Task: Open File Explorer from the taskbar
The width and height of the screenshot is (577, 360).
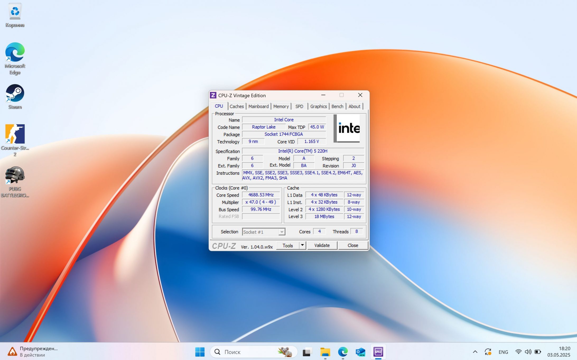Action: 325,352
